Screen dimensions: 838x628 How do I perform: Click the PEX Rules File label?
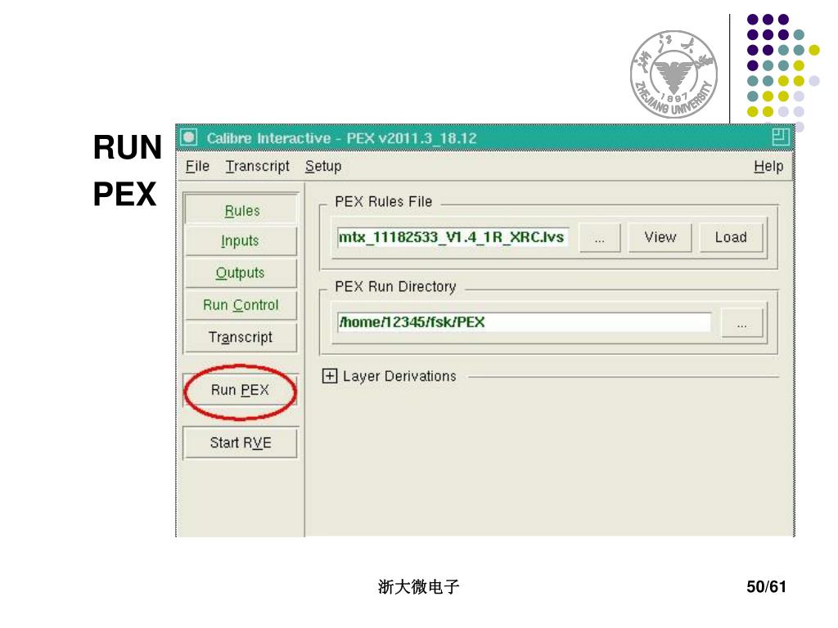click(383, 202)
